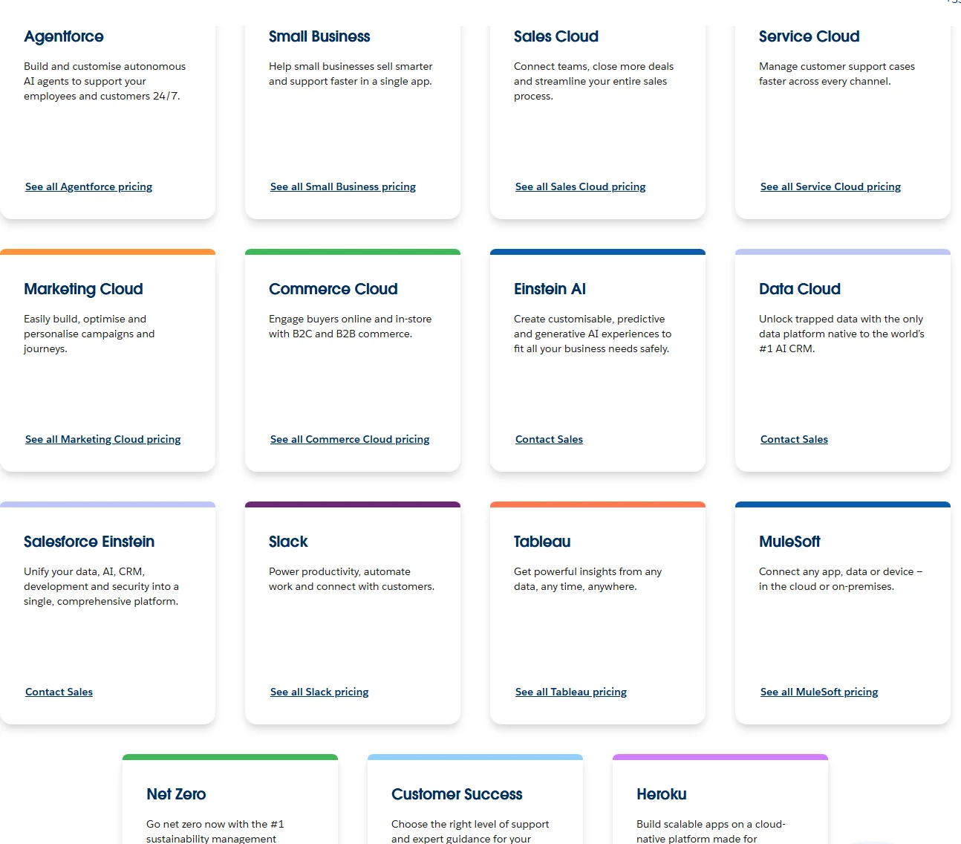Select the Net Zero card heading
Viewport: 961px width, 844px height.
click(176, 794)
